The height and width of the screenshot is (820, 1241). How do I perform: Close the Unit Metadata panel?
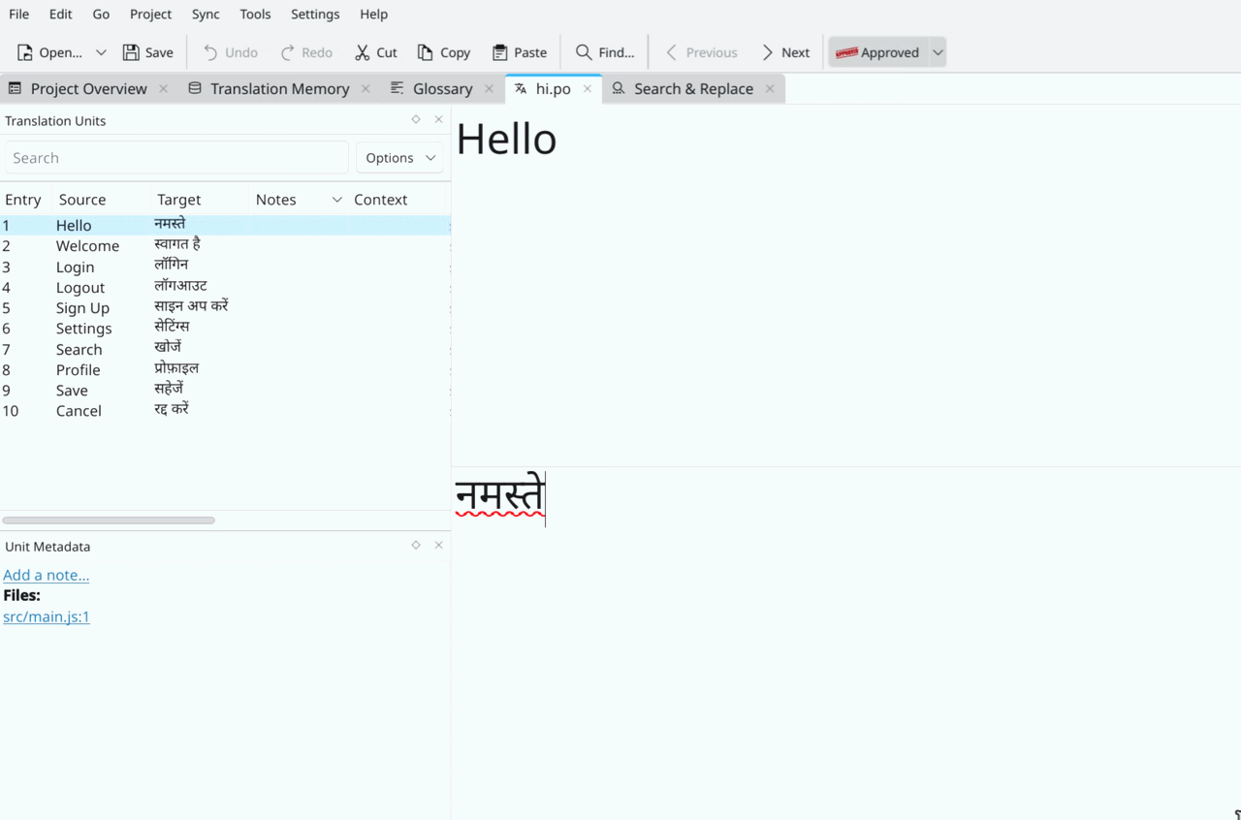click(438, 546)
